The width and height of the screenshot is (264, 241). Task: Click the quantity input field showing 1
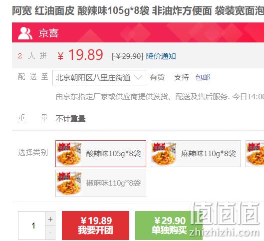(32, 226)
